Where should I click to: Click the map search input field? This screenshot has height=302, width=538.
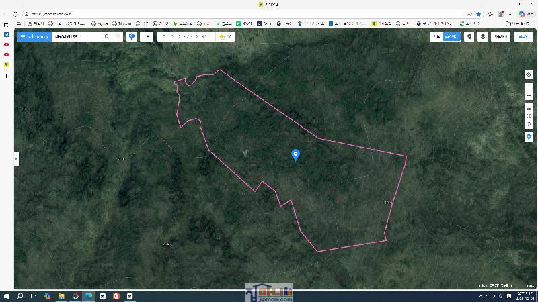click(x=76, y=37)
